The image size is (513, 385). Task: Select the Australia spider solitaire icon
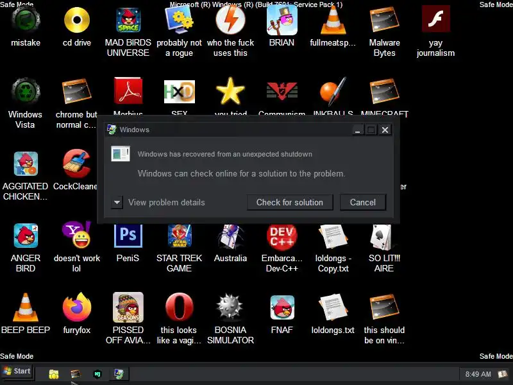231,236
